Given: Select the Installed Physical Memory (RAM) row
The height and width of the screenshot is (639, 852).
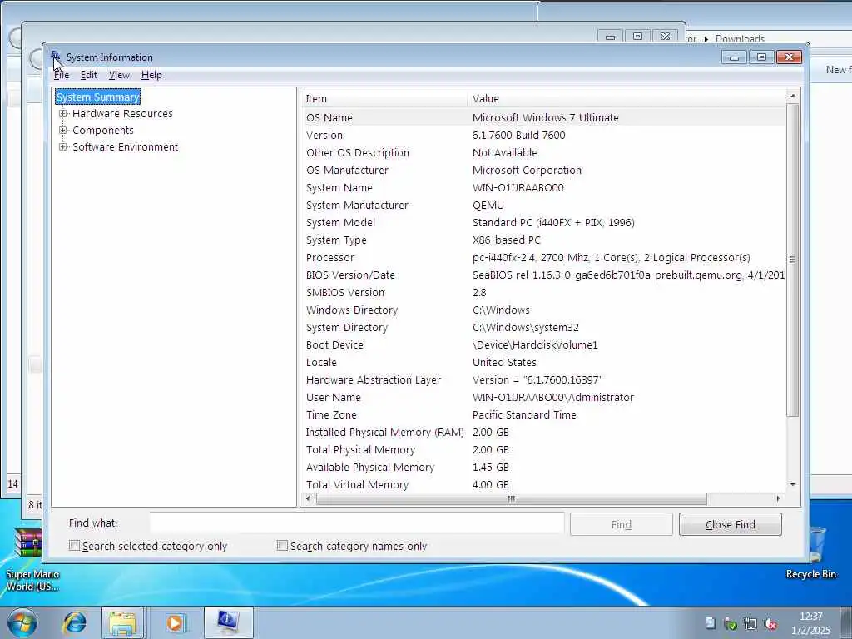Looking at the screenshot, I should coord(543,432).
